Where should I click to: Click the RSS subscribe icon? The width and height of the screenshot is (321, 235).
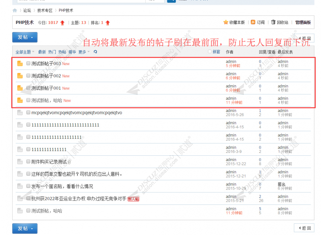(x=253, y=22)
